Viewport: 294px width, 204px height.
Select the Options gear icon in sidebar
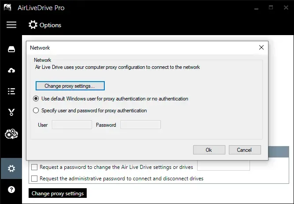[11, 168]
